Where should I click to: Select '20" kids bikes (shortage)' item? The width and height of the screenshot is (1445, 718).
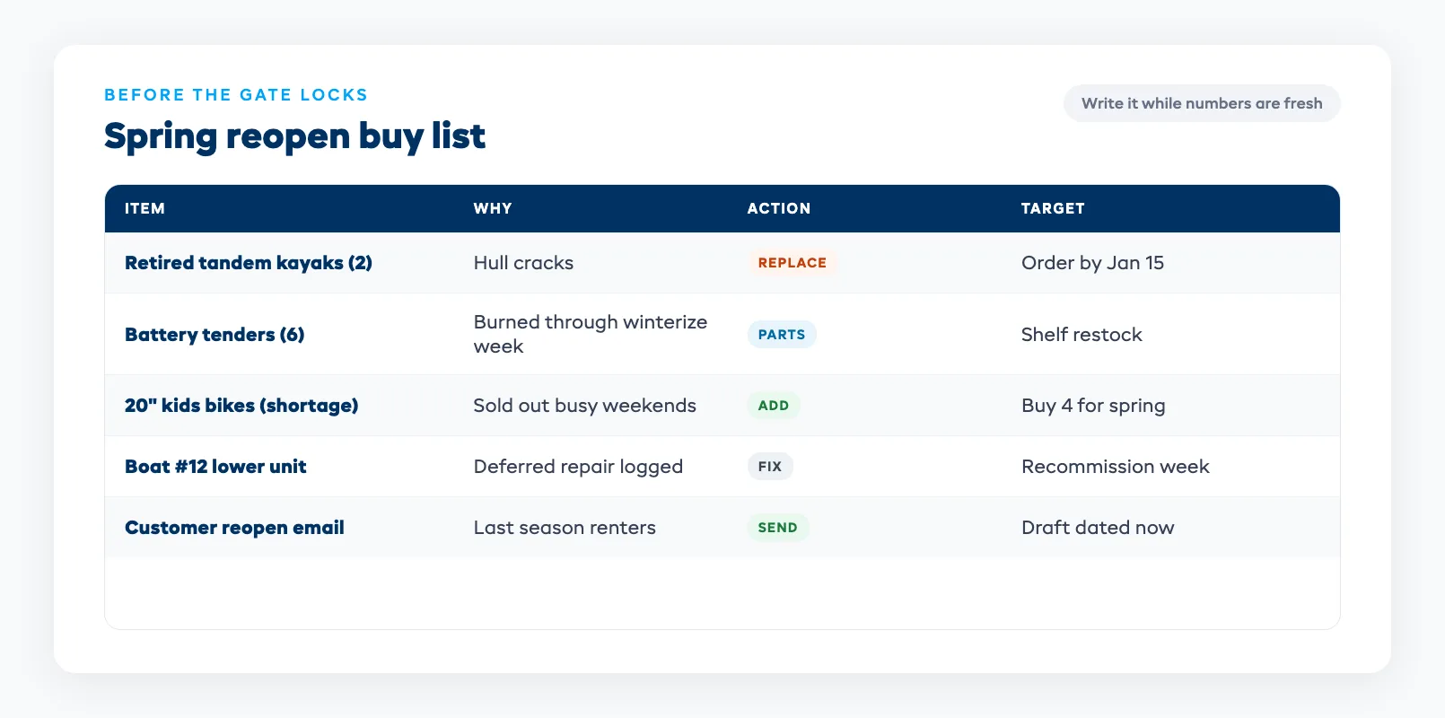coord(241,406)
